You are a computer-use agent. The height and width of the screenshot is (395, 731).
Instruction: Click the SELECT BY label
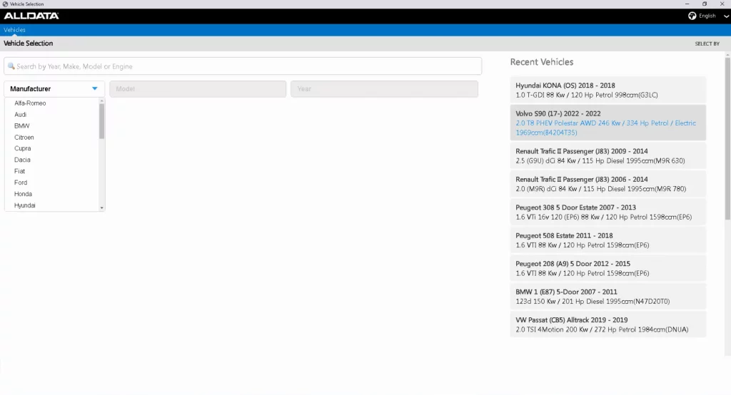point(707,43)
